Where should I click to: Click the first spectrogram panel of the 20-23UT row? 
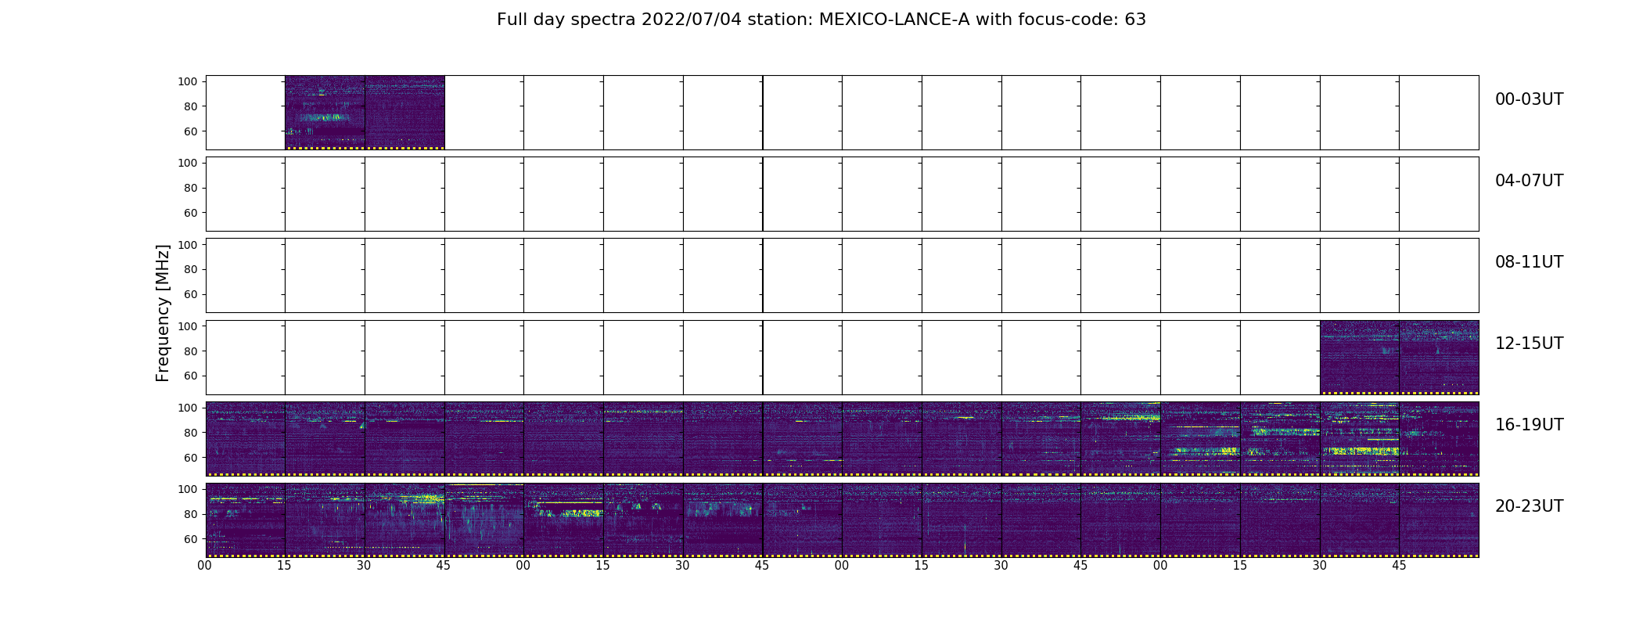[246, 520]
